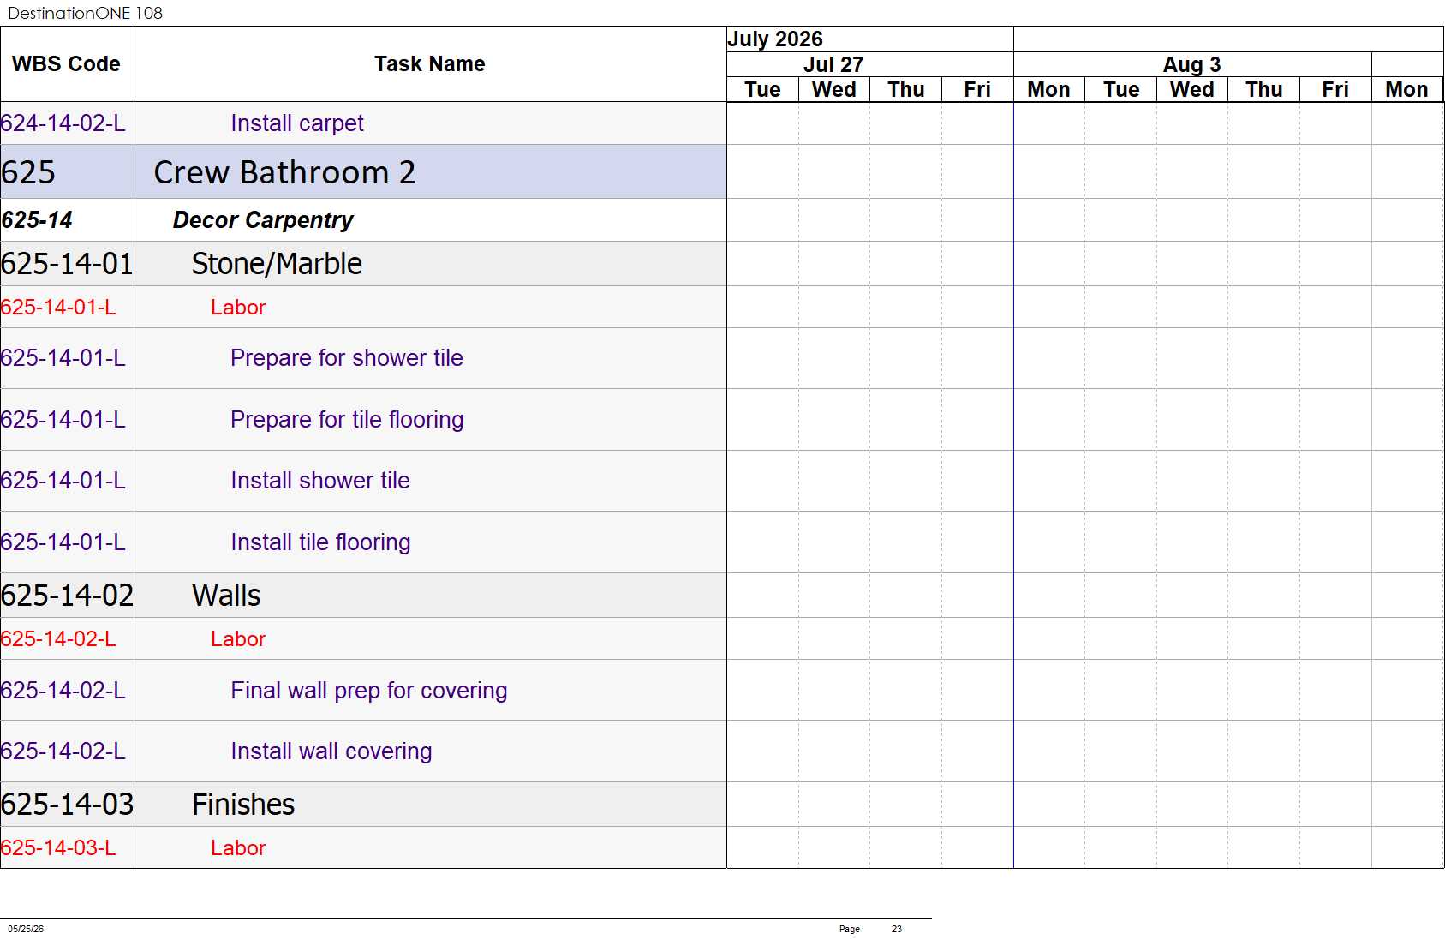Select the Install tile flooring task
The width and height of the screenshot is (1445, 940).
click(x=320, y=542)
